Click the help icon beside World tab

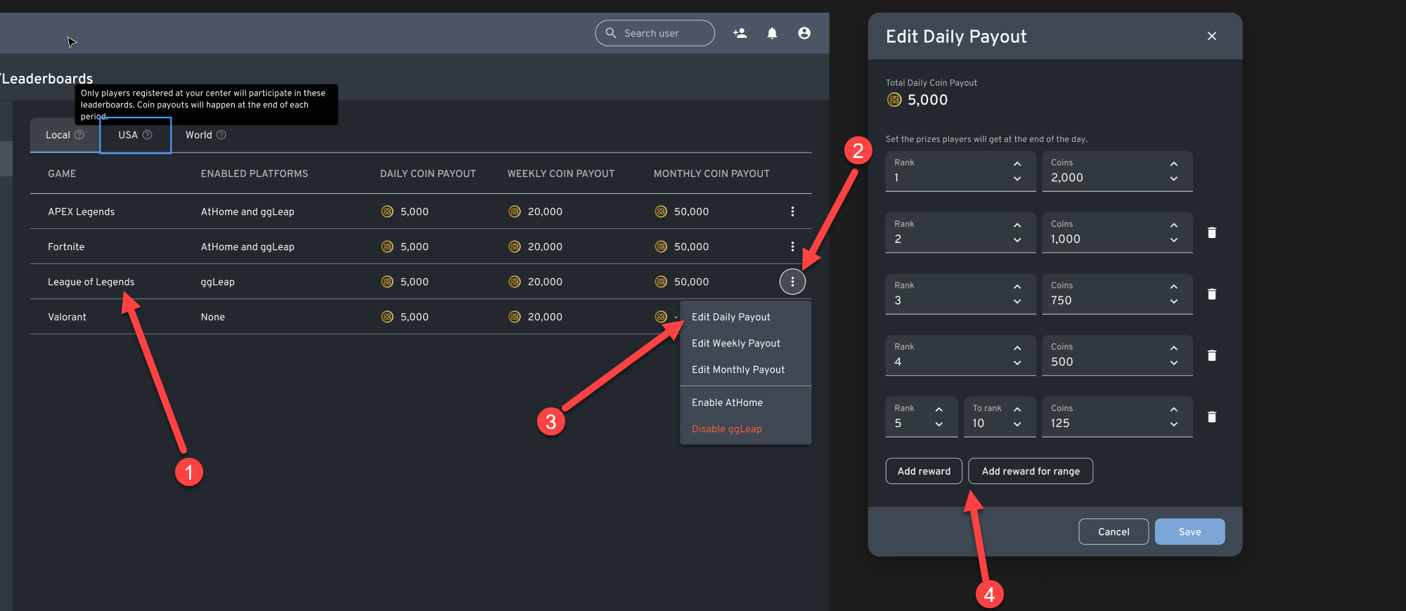click(221, 135)
